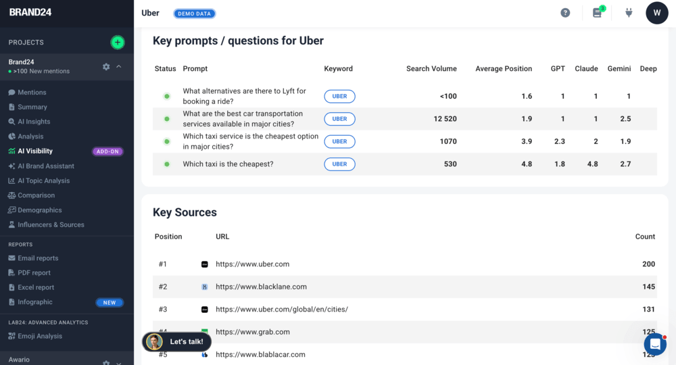Viewport: 676px width, 365px height.
Task: Open AI Insights section
Action: click(x=34, y=122)
